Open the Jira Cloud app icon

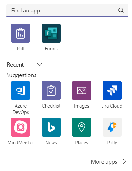click(x=112, y=90)
